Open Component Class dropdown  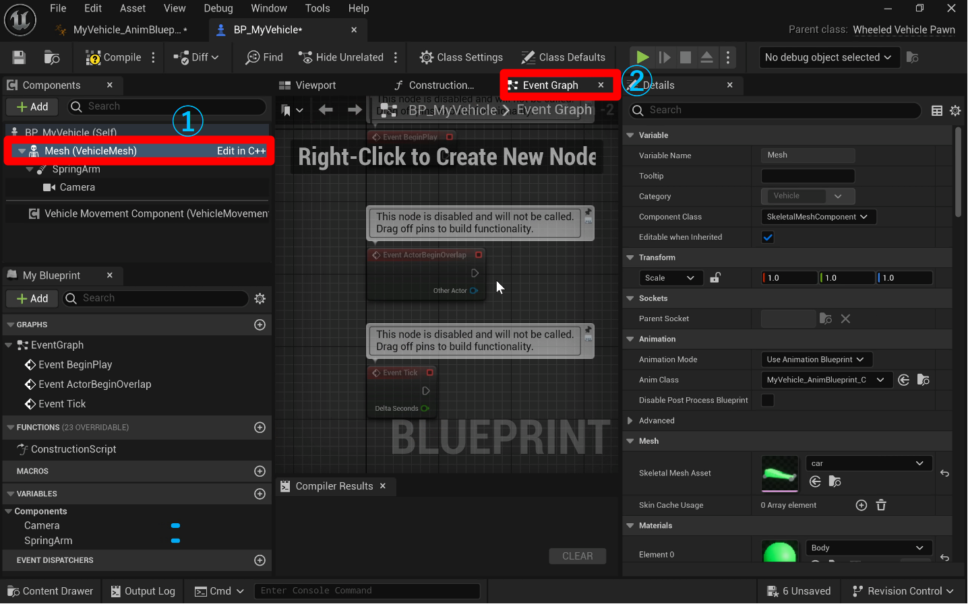coord(818,217)
